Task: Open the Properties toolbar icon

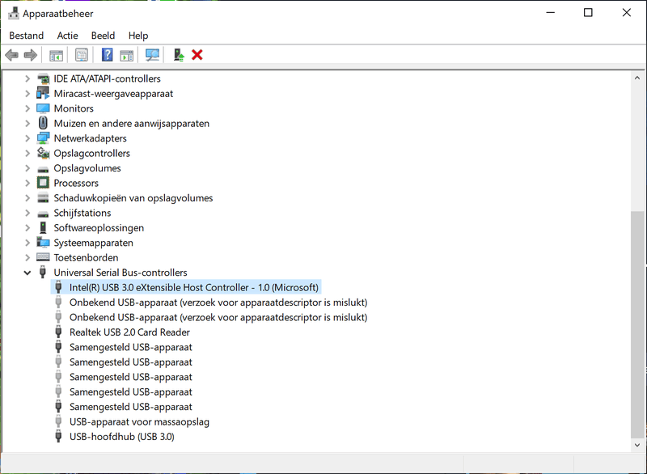Action: click(x=82, y=55)
